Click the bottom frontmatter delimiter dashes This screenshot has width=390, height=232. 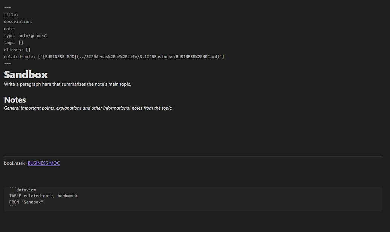[x=7, y=63]
